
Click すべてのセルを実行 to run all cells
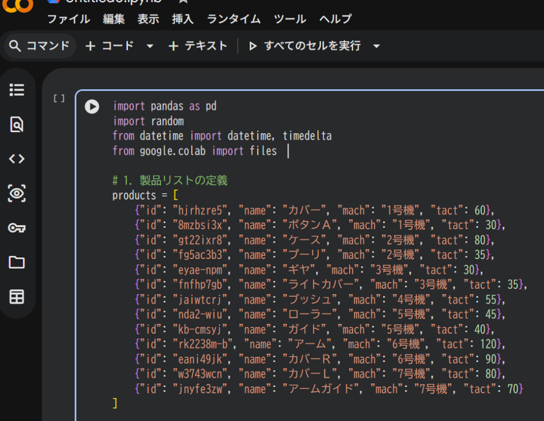click(x=305, y=46)
